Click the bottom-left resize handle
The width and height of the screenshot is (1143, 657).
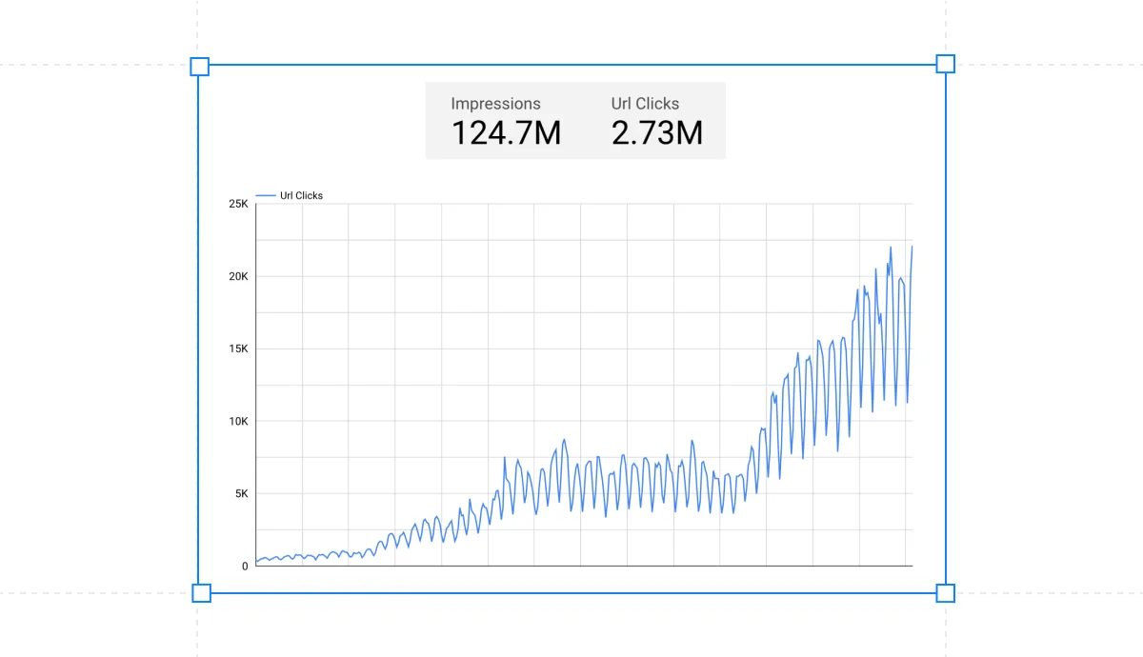pyautogui.click(x=201, y=593)
